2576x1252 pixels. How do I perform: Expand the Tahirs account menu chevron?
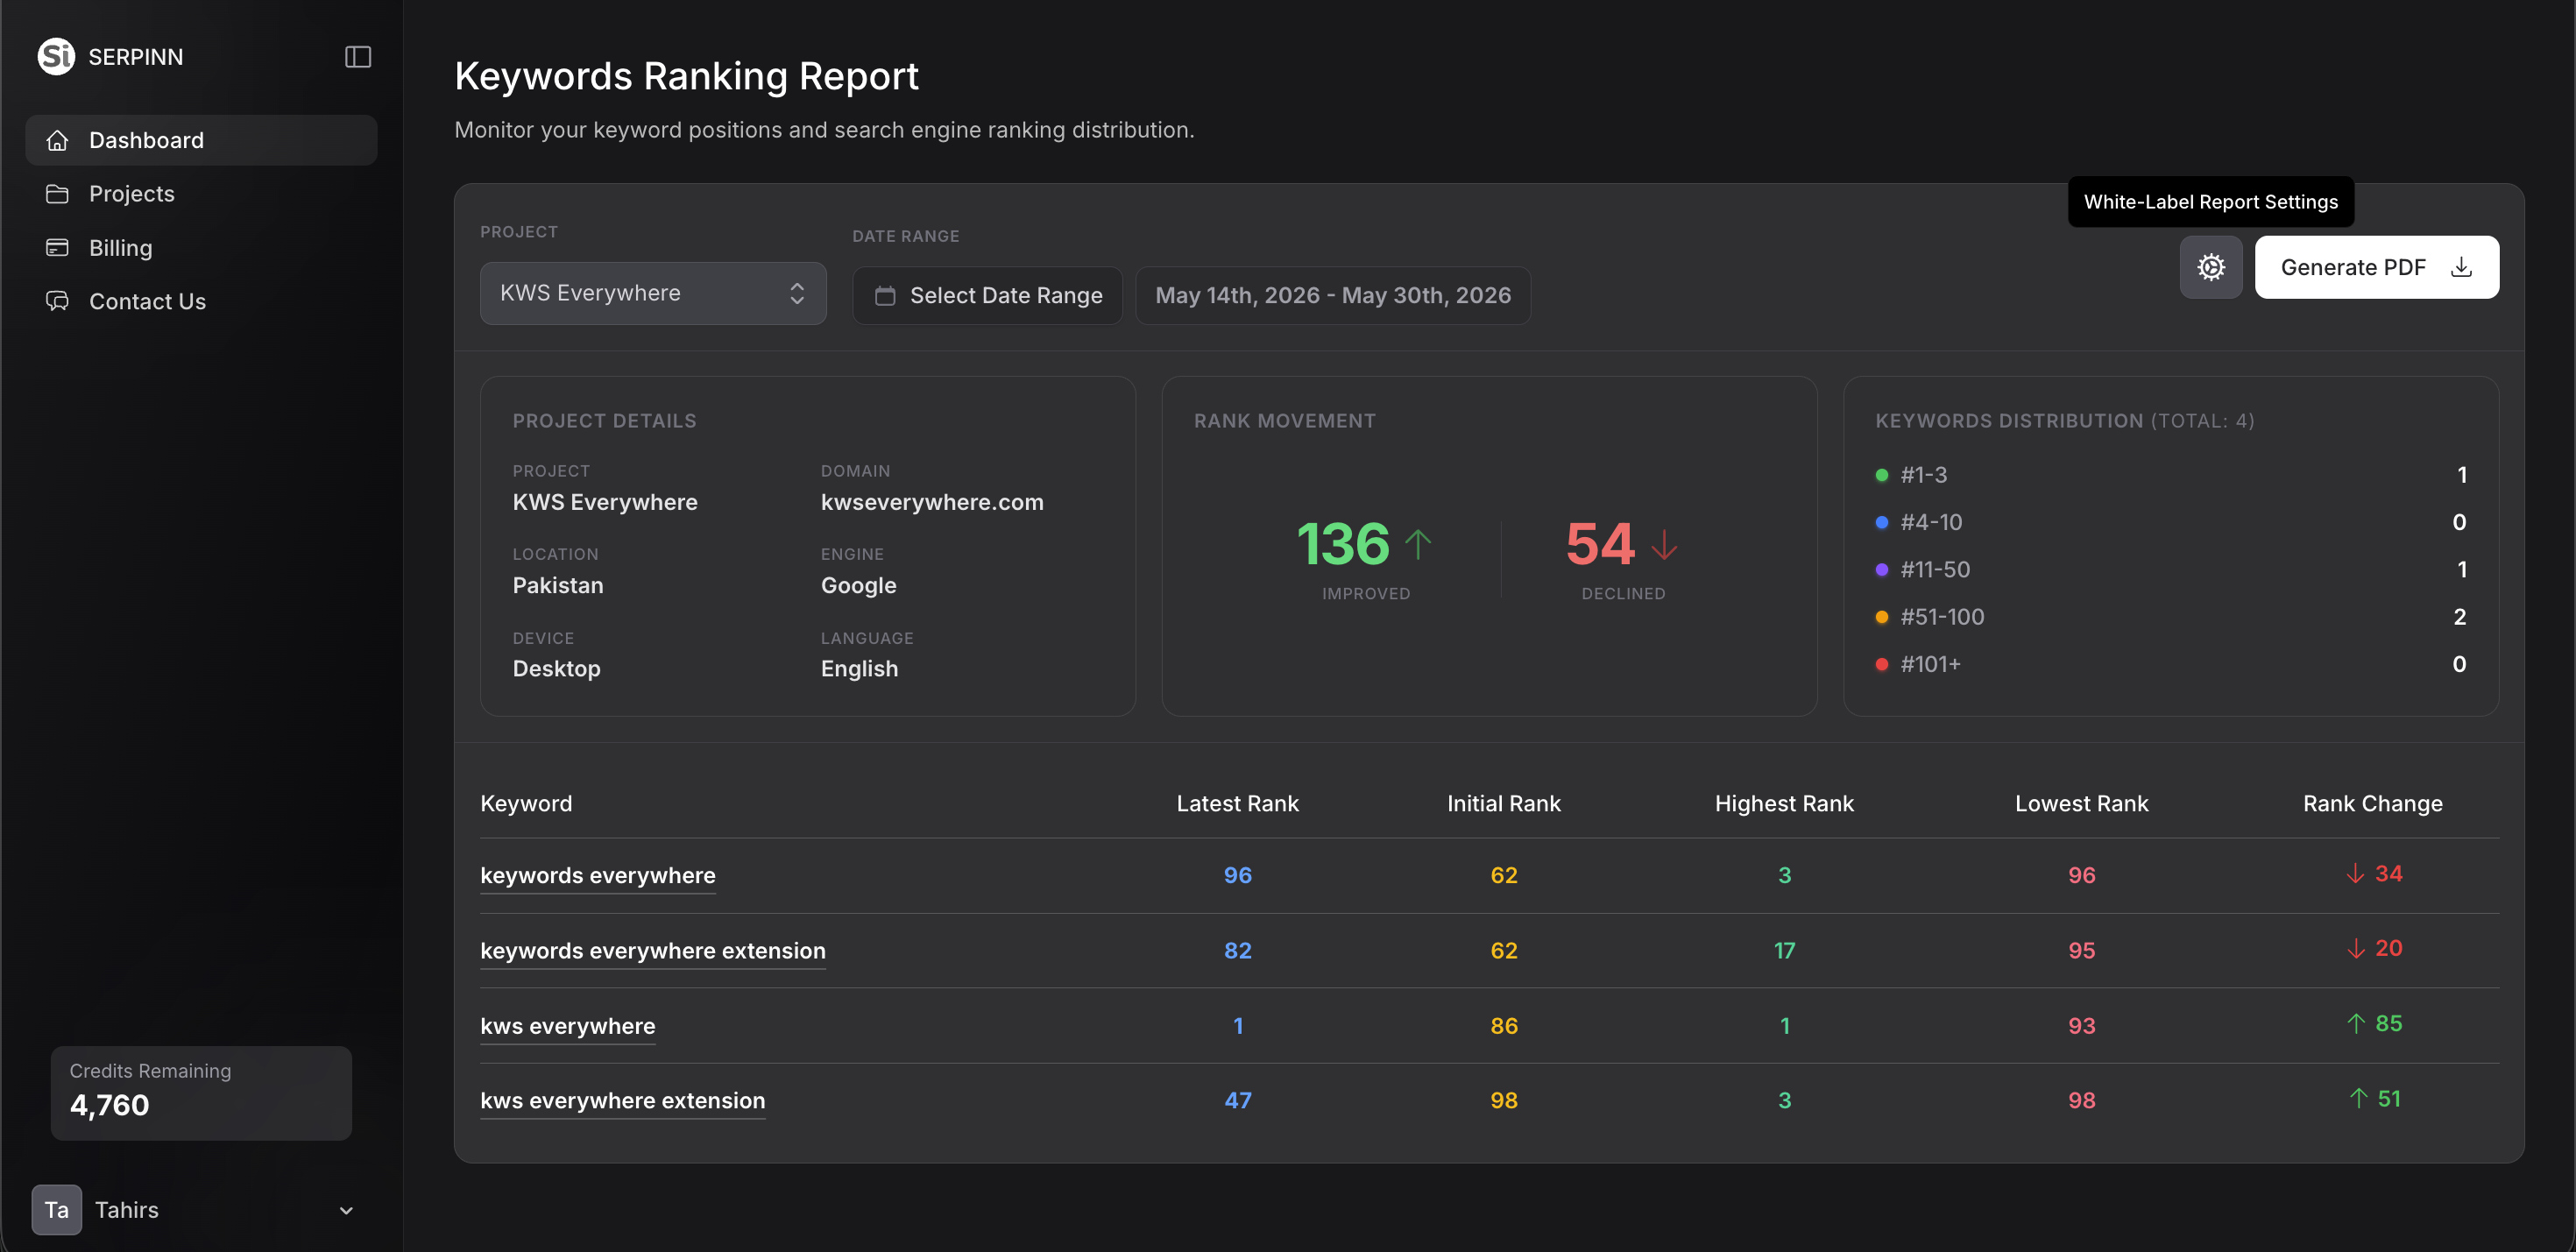[x=346, y=1211]
